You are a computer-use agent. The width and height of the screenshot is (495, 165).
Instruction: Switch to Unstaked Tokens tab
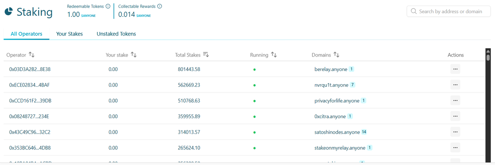tap(116, 34)
